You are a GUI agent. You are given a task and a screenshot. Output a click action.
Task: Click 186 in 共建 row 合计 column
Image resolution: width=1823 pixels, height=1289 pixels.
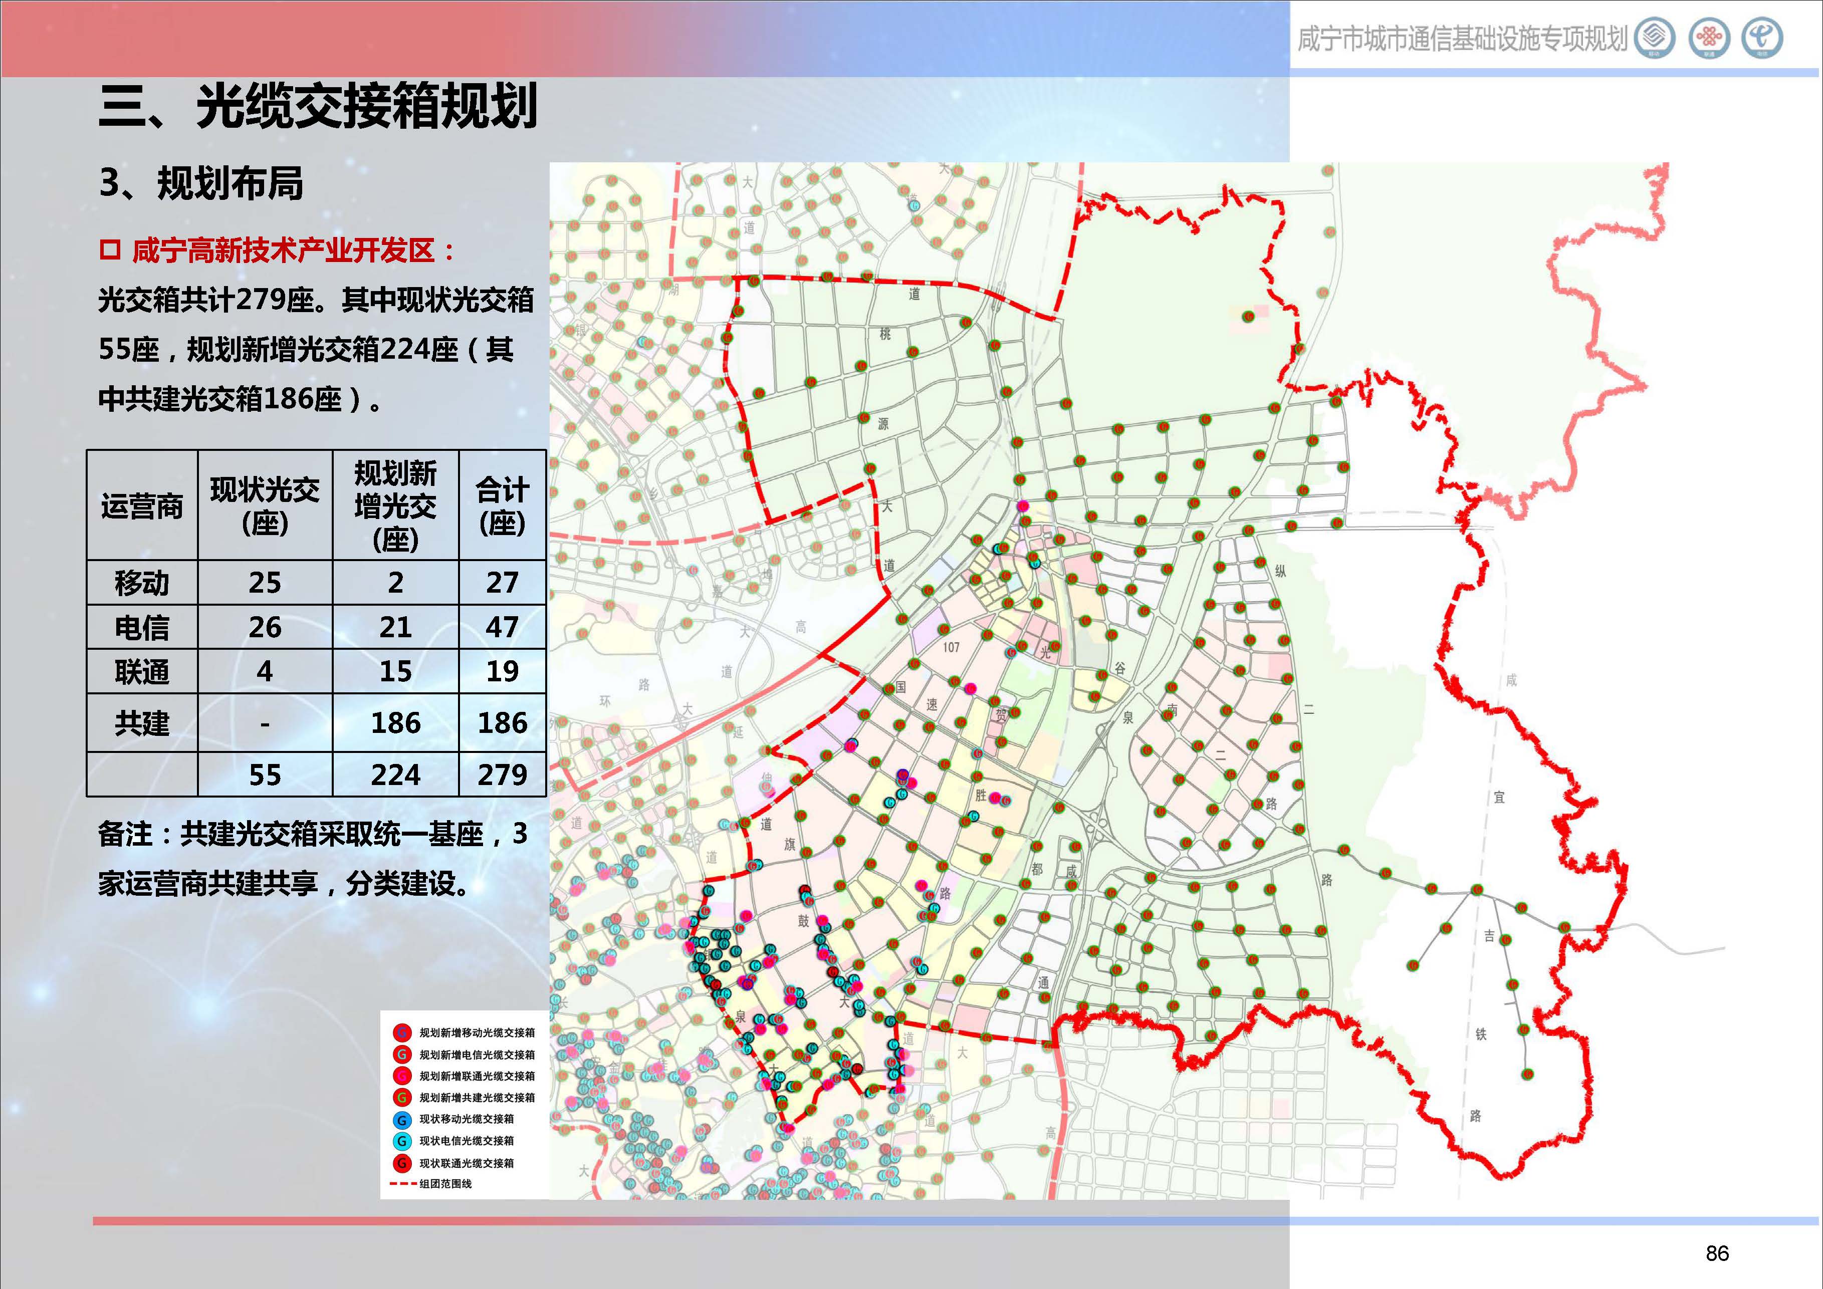502,723
